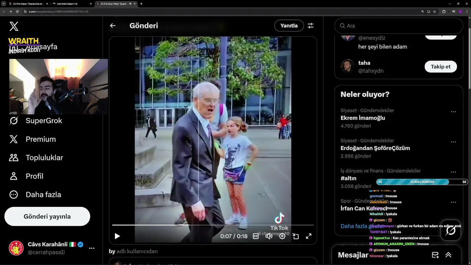Click the install app icon in address bar
471x265 pixels.
click(429, 11)
